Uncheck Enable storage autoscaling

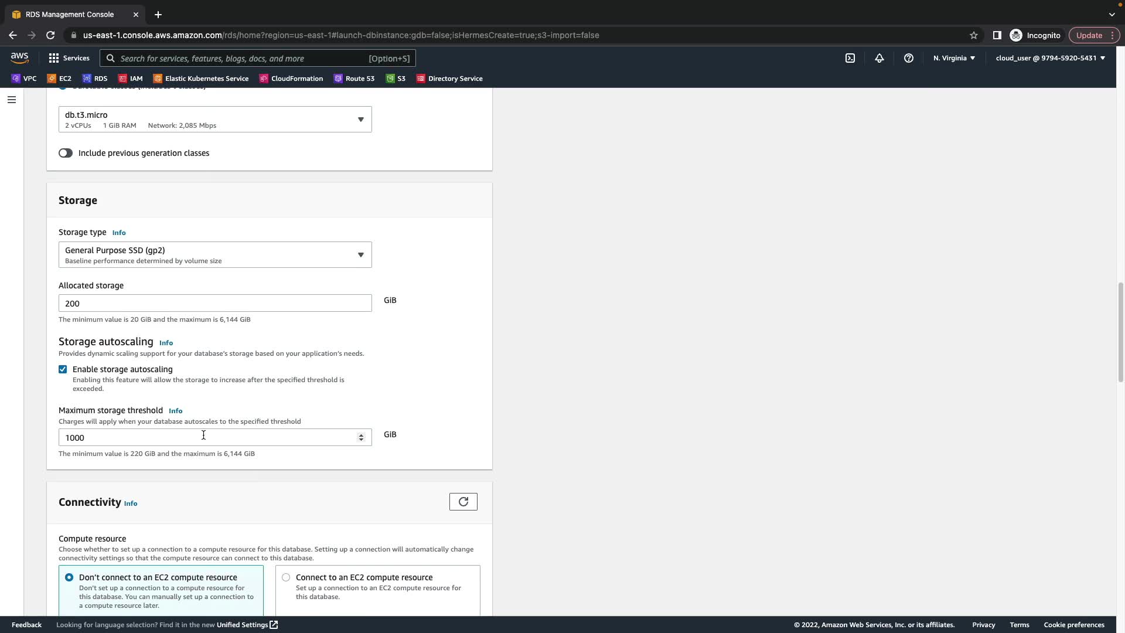pos(63,369)
